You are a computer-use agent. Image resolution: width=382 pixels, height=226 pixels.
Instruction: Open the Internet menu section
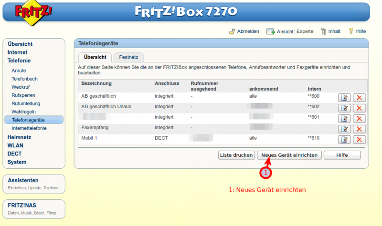click(x=17, y=52)
